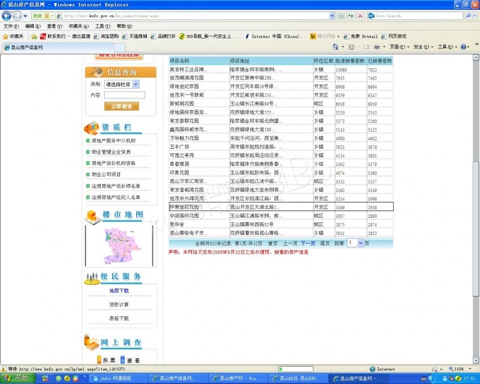Open the 查看(V) menu

coord(55,26)
